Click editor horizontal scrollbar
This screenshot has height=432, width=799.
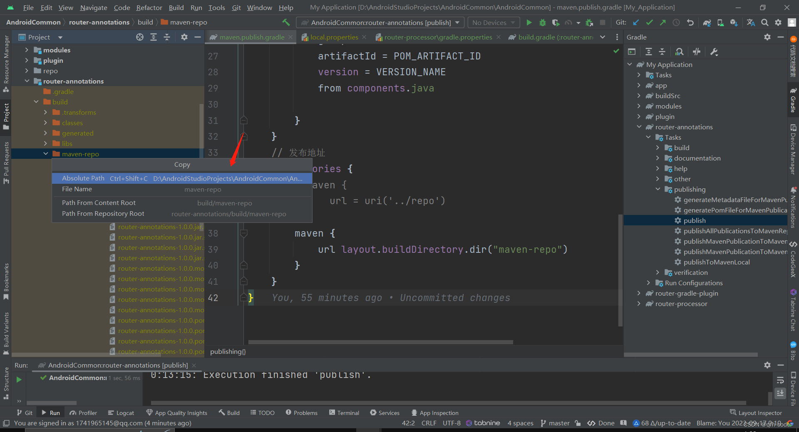pos(380,342)
